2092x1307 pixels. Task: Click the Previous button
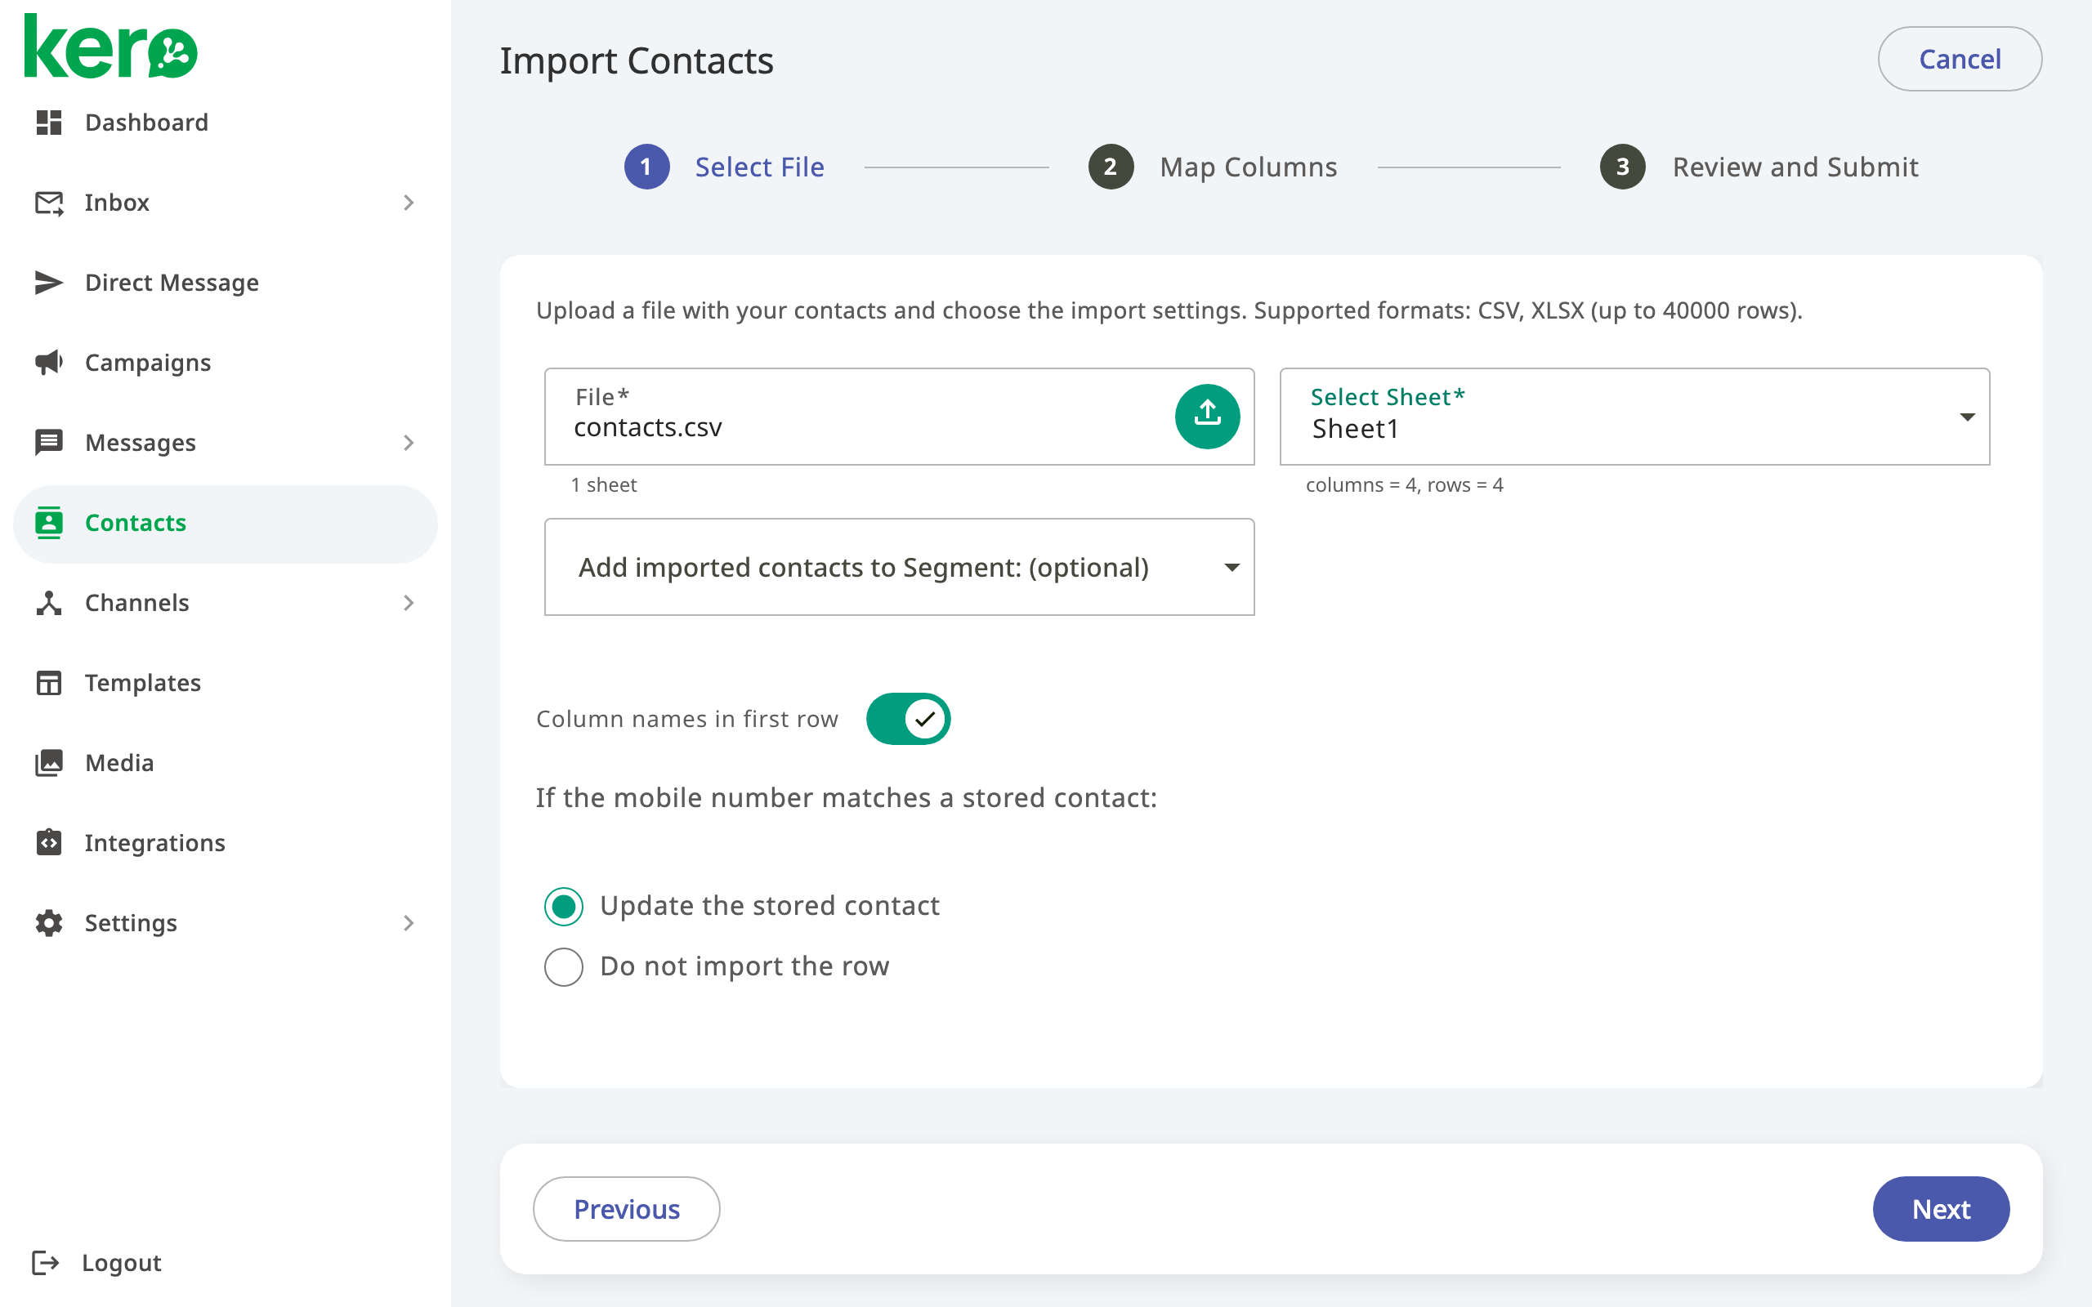pyautogui.click(x=627, y=1208)
